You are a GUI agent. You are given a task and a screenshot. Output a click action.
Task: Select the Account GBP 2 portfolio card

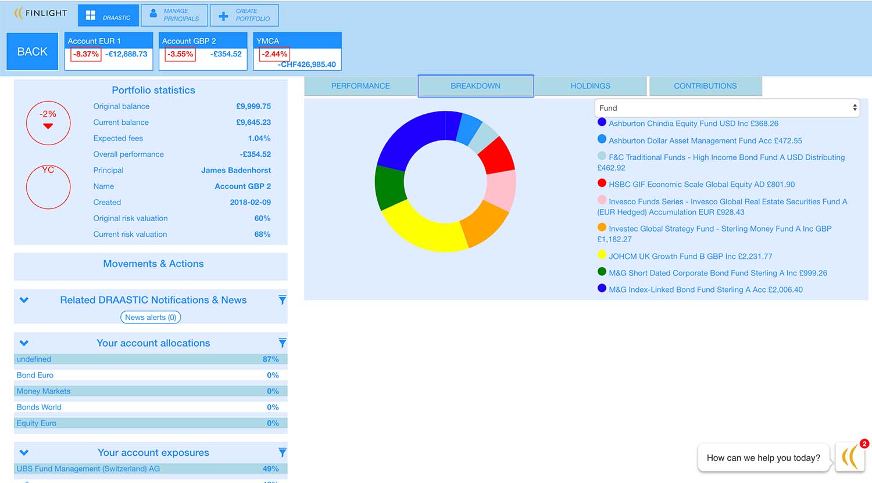[x=203, y=52]
